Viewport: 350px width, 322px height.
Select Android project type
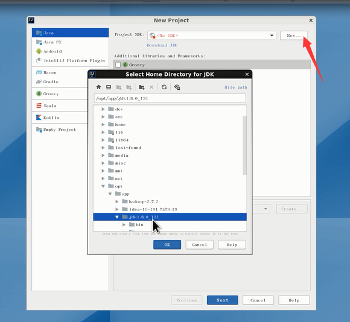71,51
